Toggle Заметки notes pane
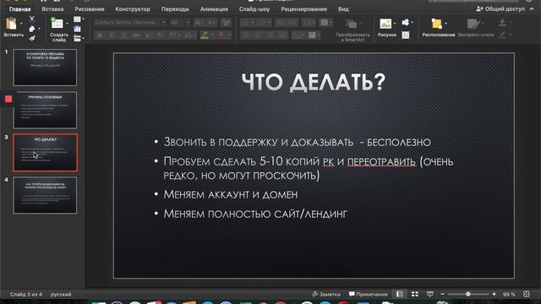541x304 pixels. (326, 295)
